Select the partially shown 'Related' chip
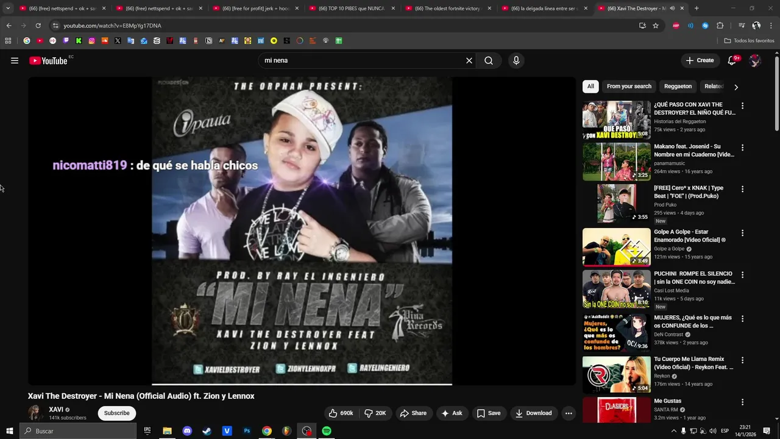 click(x=714, y=86)
